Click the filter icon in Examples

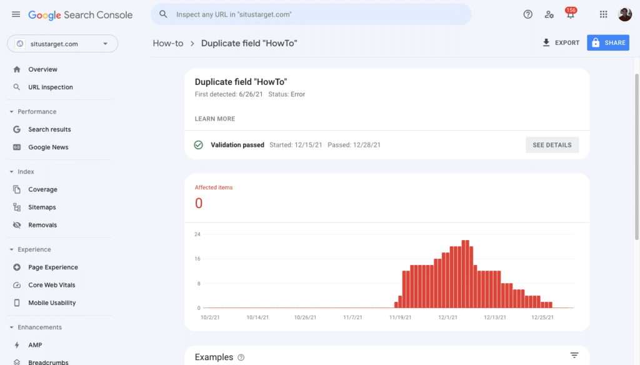point(574,356)
